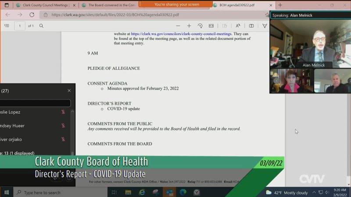351x197 pixels.
Task: Toggle PDF page view layout
Action: (225, 26)
